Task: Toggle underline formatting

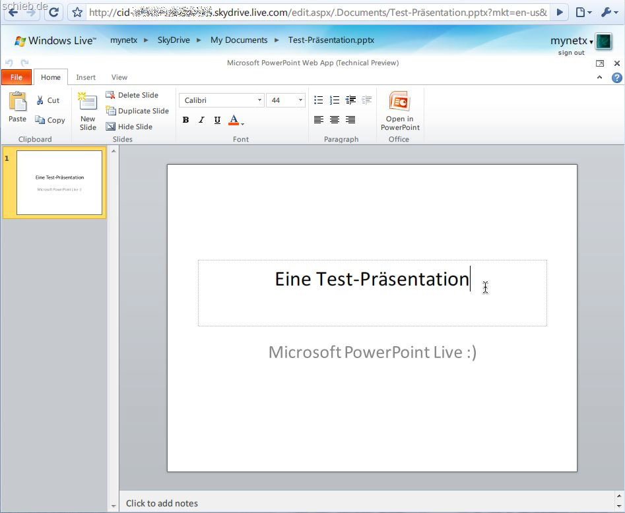Action: 217,120
